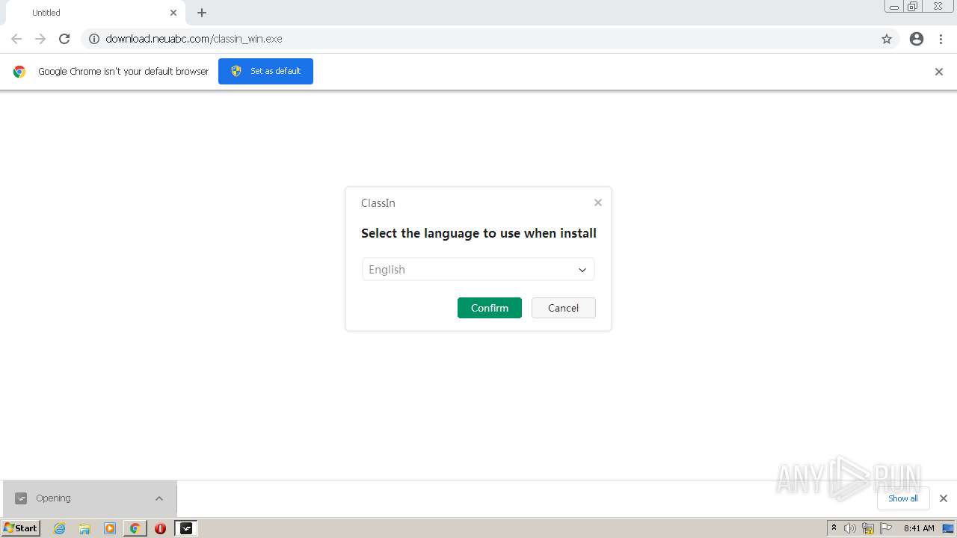Image resolution: width=957 pixels, height=538 pixels.
Task: Confirm the installer language selection
Action: [x=489, y=308]
